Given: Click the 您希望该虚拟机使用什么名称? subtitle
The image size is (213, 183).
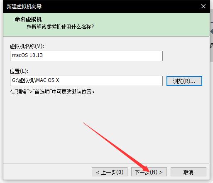Looking at the screenshot, I should coord(60,27).
